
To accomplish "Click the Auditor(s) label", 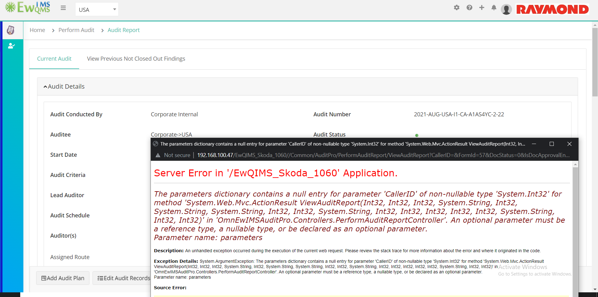I will click(x=63, y=236).
